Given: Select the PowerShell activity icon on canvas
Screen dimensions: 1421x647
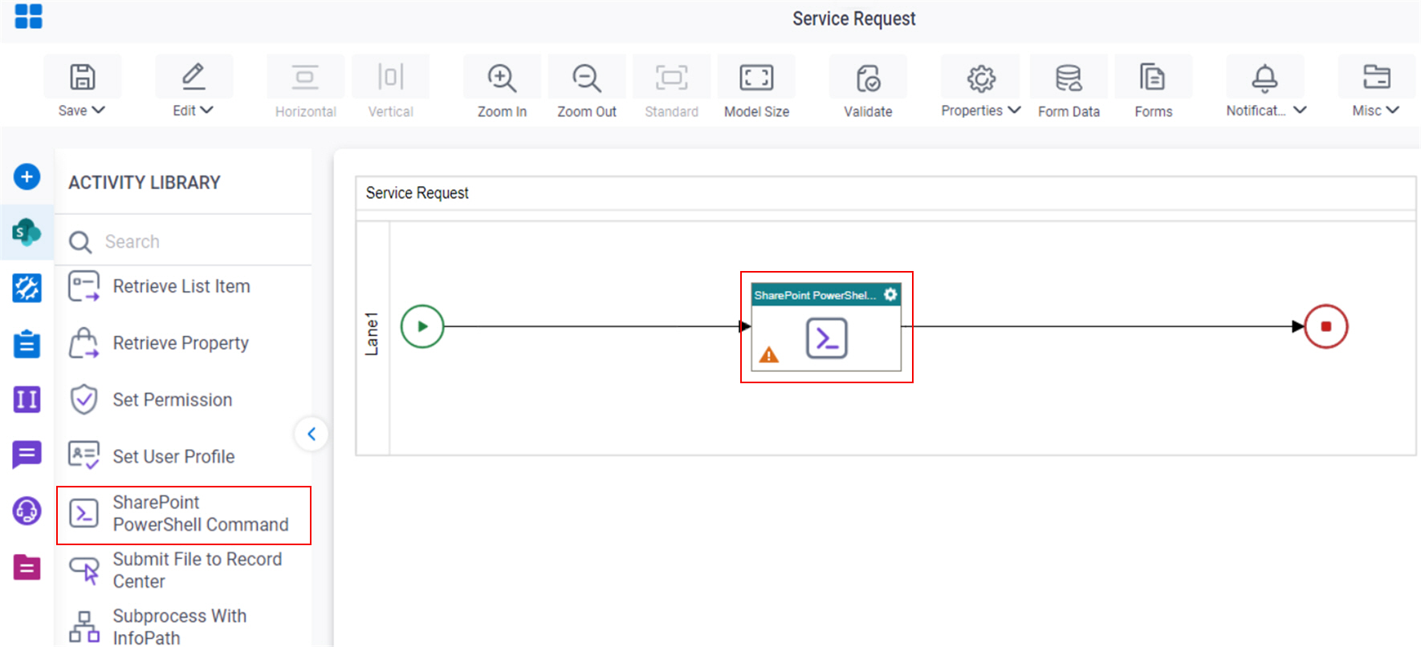Looking at the screenshot, I should point(827,338).
